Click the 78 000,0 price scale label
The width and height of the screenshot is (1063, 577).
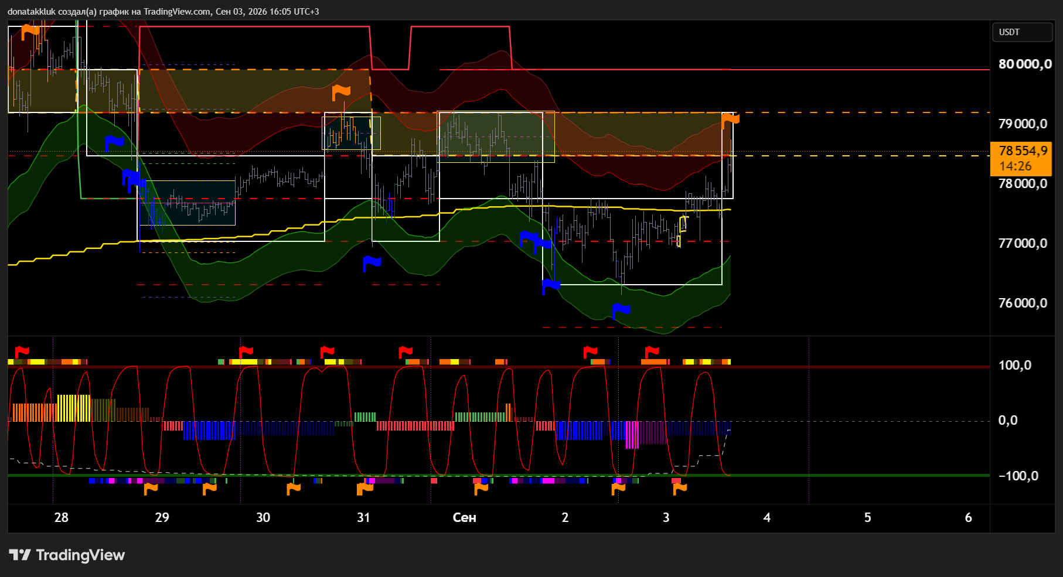pos(1023,183)
